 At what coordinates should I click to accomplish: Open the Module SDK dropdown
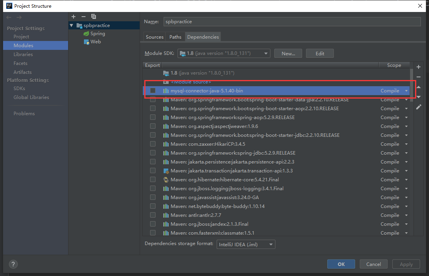coord(224,53)
